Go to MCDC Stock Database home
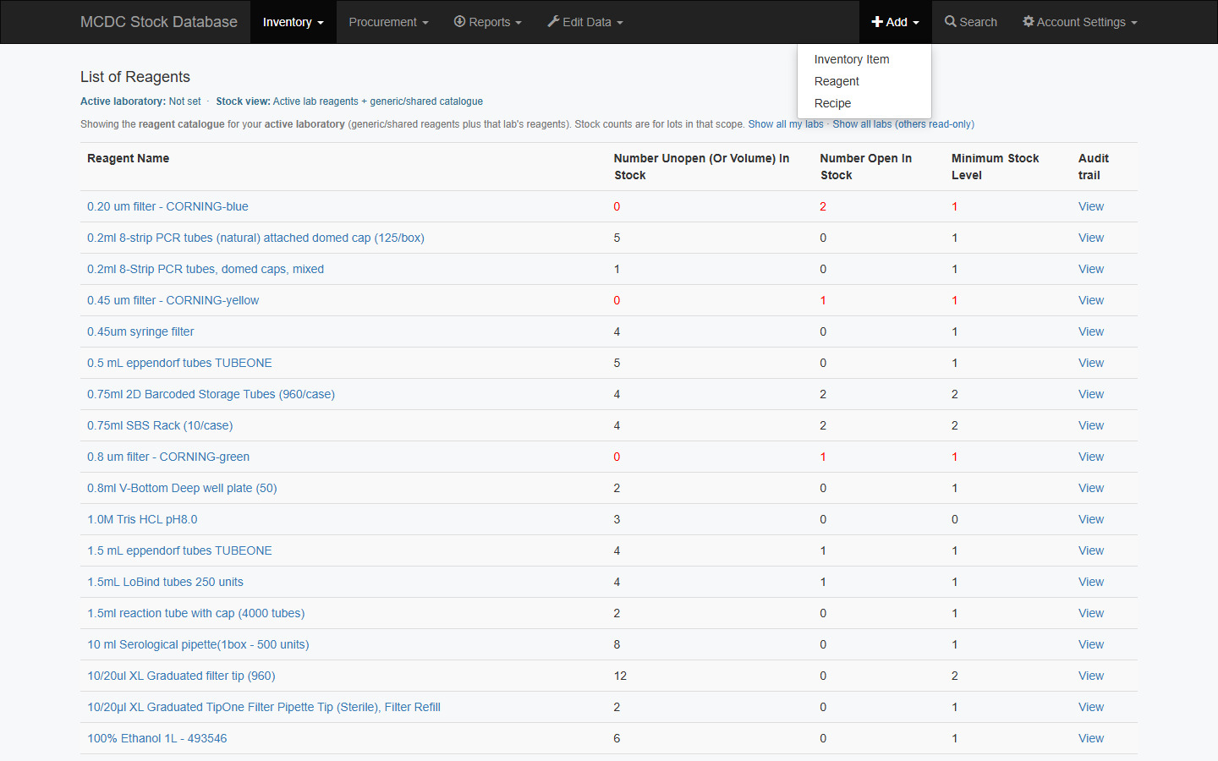The height and width of the screenshot is (761, 1218). (x=159, y=22)
